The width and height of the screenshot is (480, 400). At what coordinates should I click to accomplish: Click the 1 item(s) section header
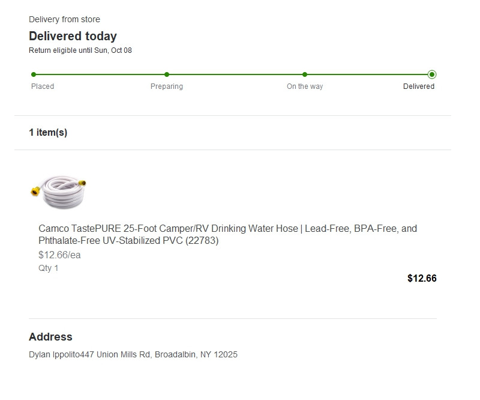(x=48, y=133)
